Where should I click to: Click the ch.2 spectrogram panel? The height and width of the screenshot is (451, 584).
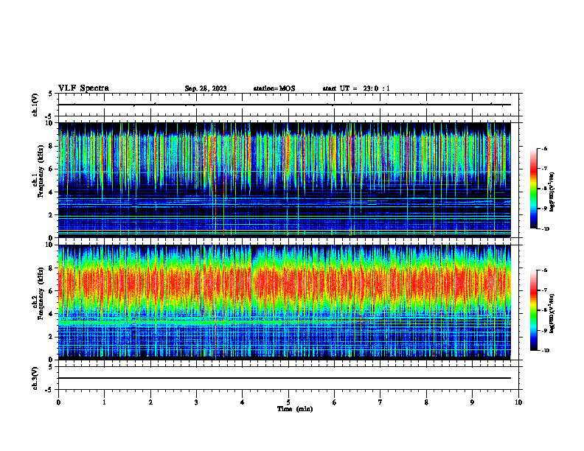coord(285,302)
